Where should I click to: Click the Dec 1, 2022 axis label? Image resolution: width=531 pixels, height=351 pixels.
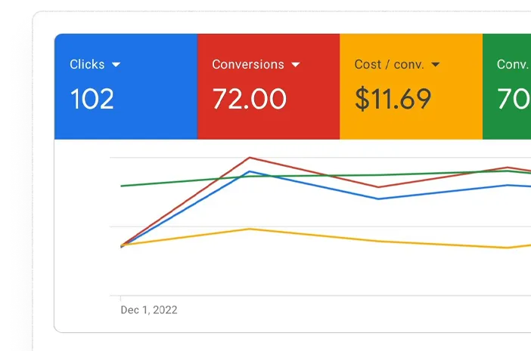(149, 309)
